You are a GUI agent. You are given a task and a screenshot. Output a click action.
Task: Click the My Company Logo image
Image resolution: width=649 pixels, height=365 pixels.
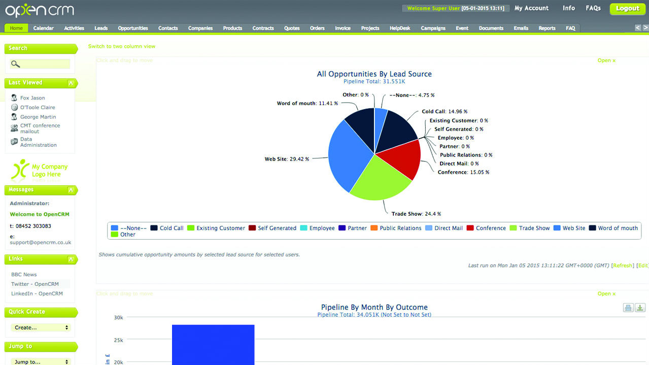(40, 170)
